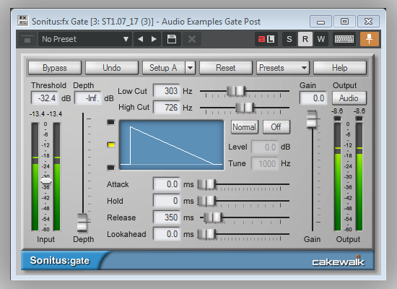The height and width of the screenshot is (289, 397).
Task: Click the Bypass button
Action: coord(55,68)
